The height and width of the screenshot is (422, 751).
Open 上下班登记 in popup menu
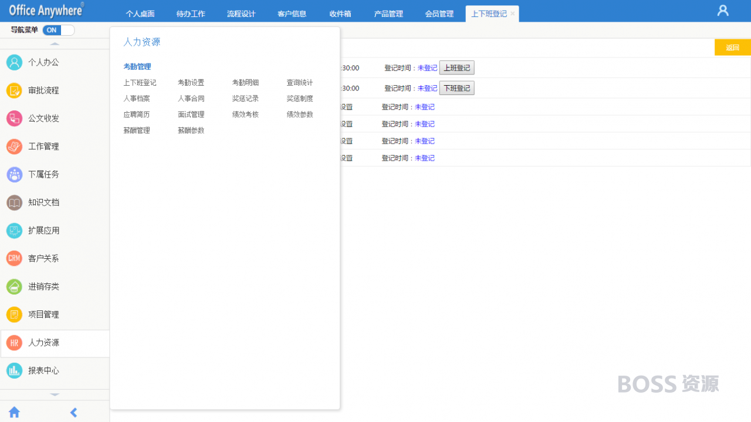(140, 83)
